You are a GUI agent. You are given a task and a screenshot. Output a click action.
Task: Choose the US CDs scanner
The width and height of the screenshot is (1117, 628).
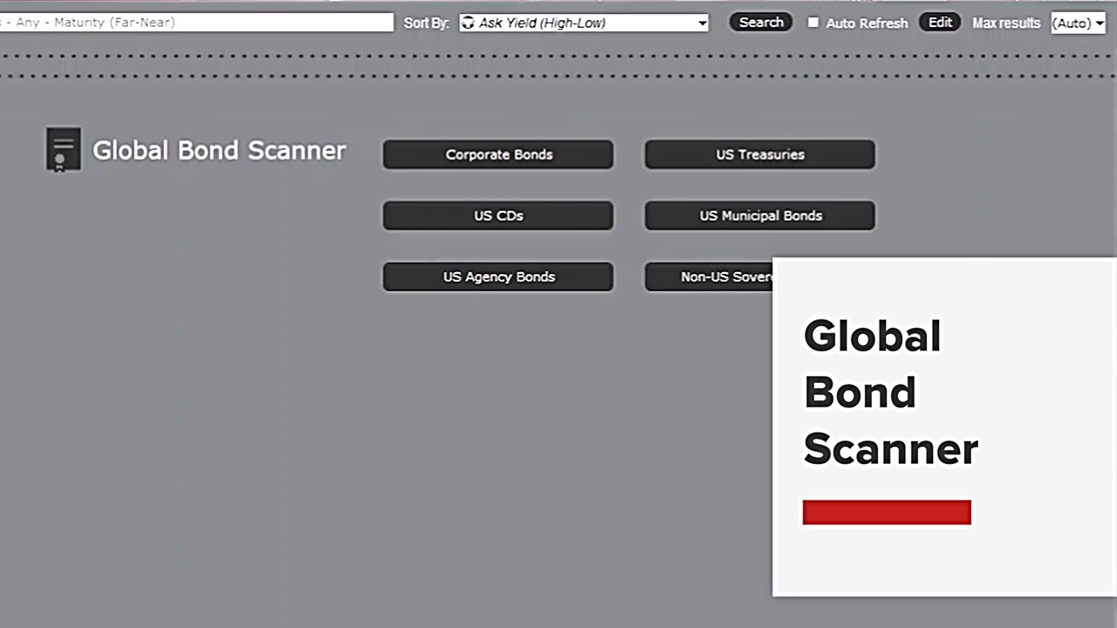(498, 215)
